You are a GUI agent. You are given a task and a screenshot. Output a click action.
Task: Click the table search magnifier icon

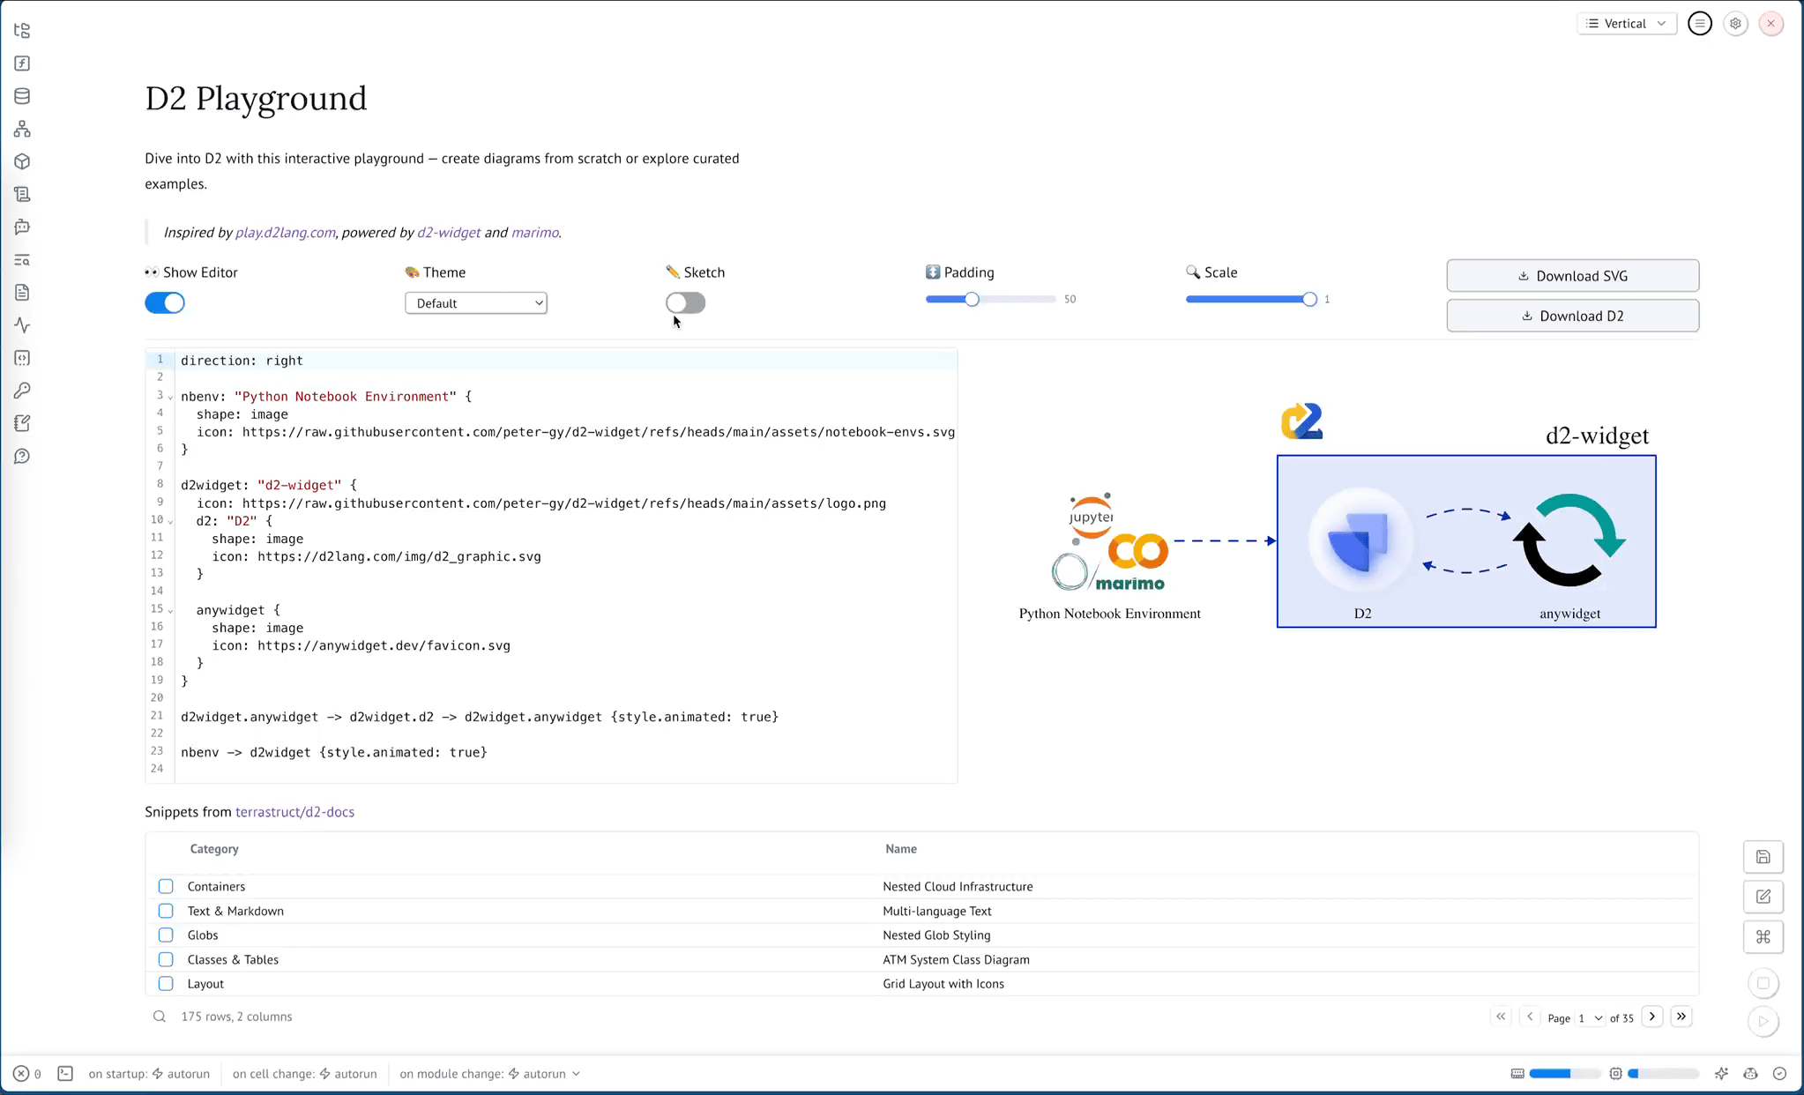point(160,1017)
